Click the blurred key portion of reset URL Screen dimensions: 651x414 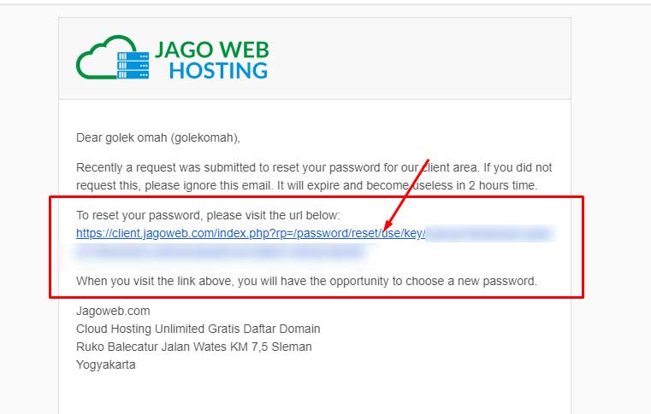[490, 233]
